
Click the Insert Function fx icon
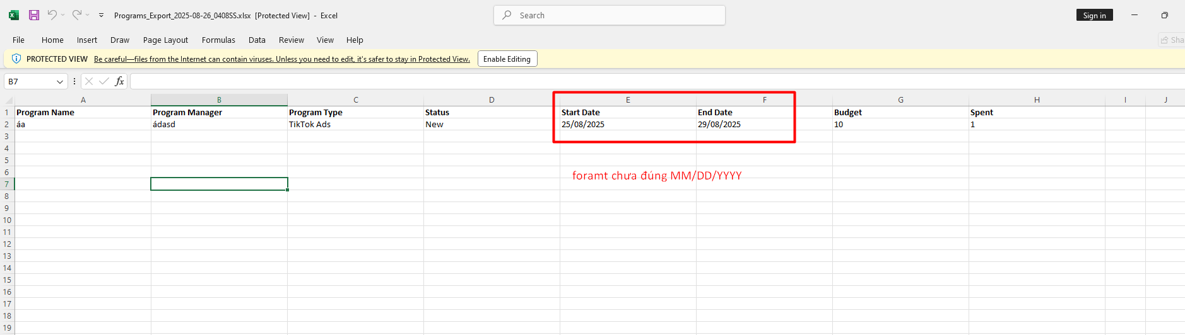pos(119,81)
